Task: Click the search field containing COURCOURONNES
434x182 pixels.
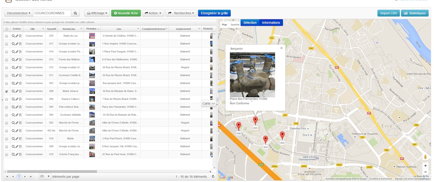Action: pos(52,13)
